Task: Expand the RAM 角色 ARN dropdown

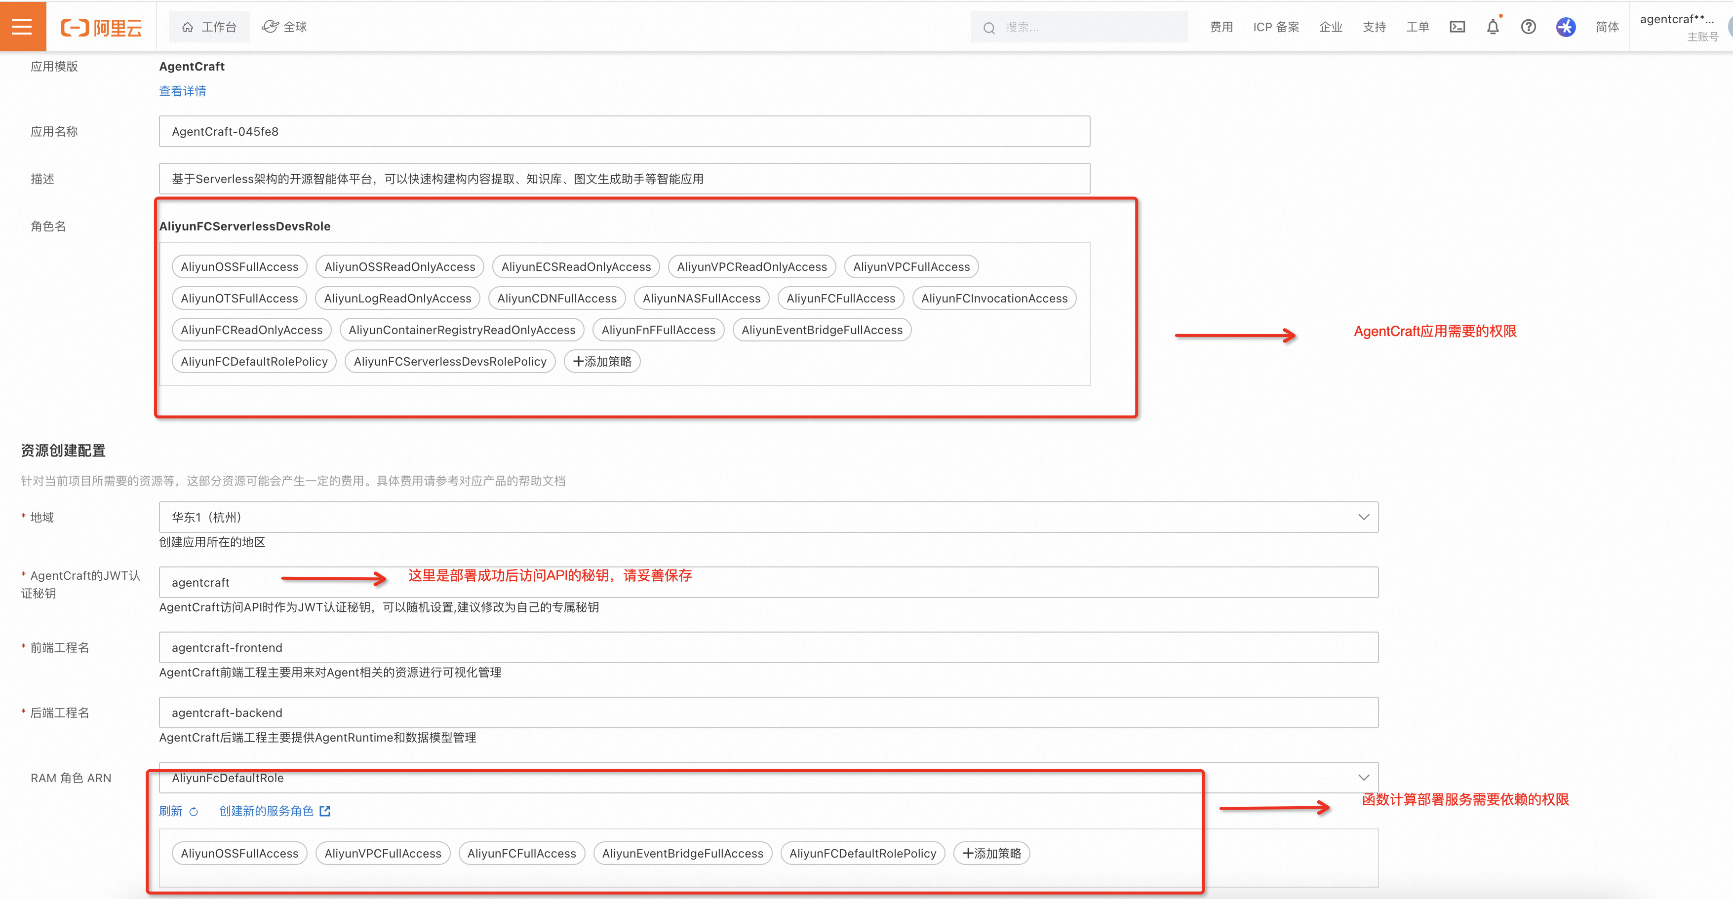Action: pyautogui.click(x=1363, y=777)
